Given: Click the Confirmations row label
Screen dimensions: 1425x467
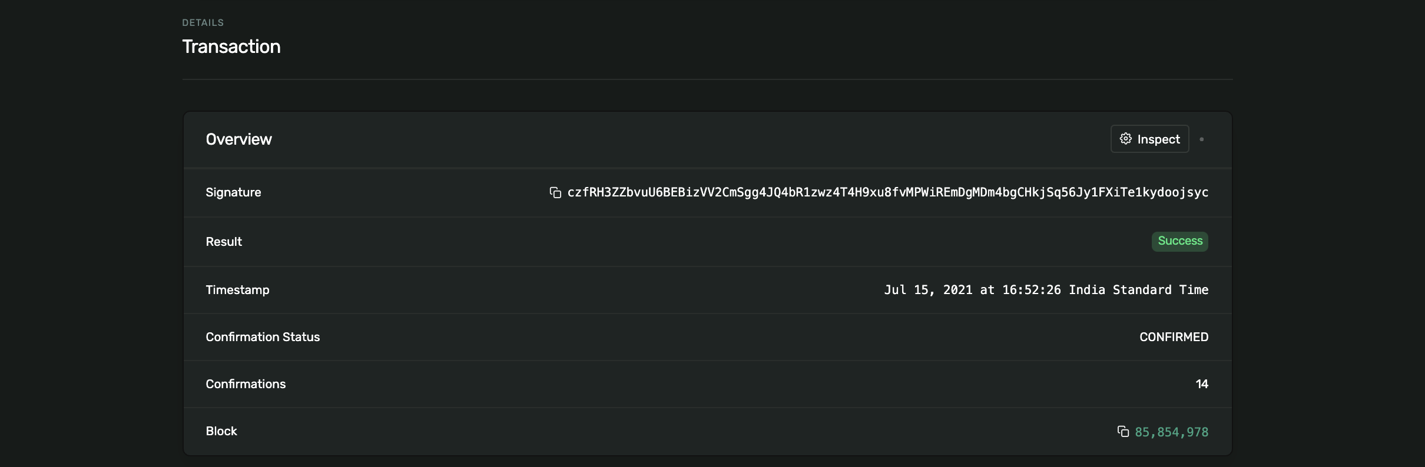Looking at the screenshot, I should tap(246, 384).
